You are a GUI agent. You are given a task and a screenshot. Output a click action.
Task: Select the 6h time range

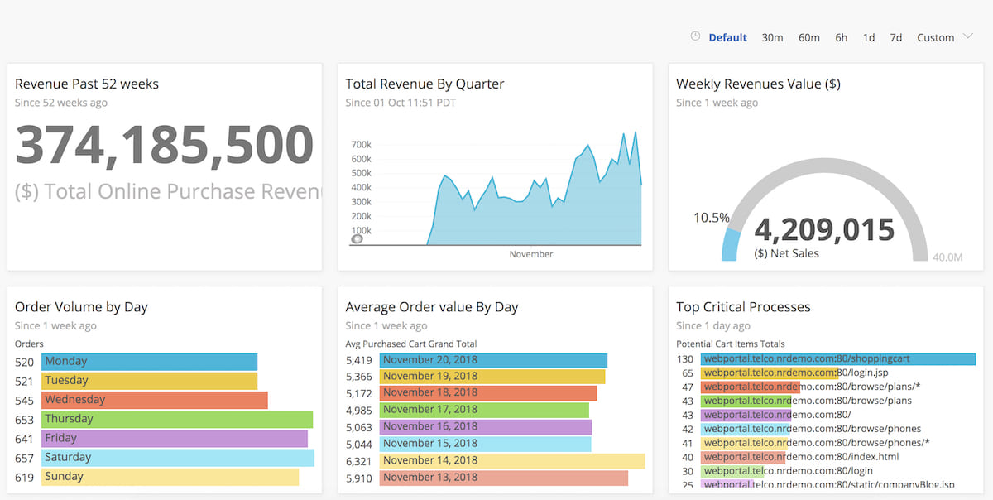841,36
